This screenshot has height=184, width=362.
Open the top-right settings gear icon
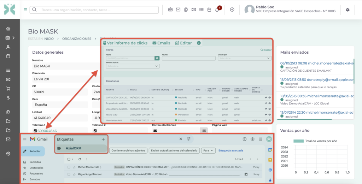pos(348,10)
